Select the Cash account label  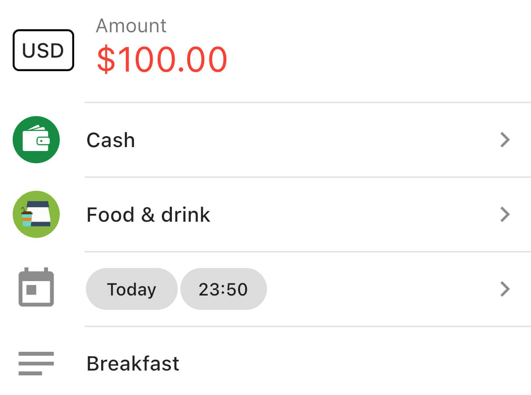pyautogui.click(x=111, y=140)
